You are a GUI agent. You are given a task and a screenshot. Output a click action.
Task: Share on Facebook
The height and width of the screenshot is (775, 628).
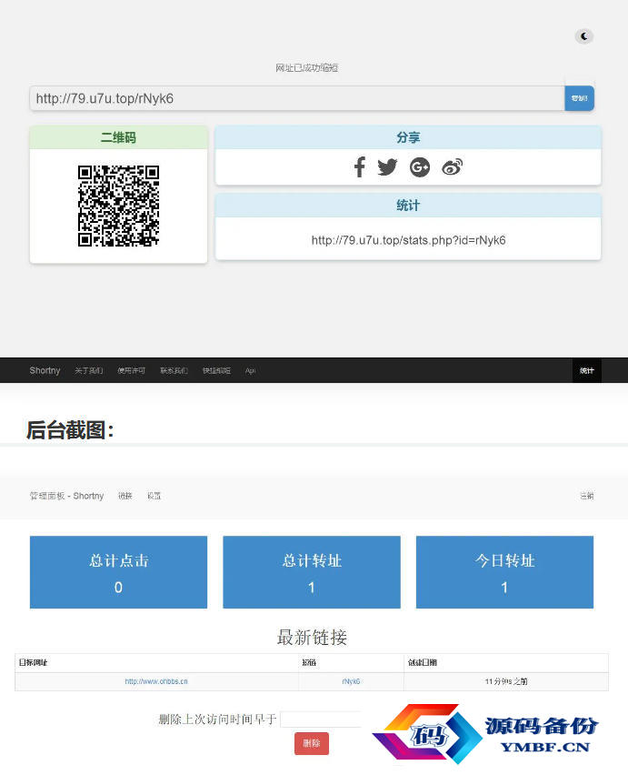(359, 167)
